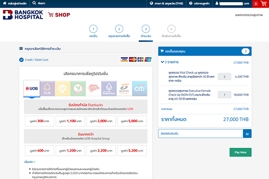Choose the KTC card logo

pos(94,89)
